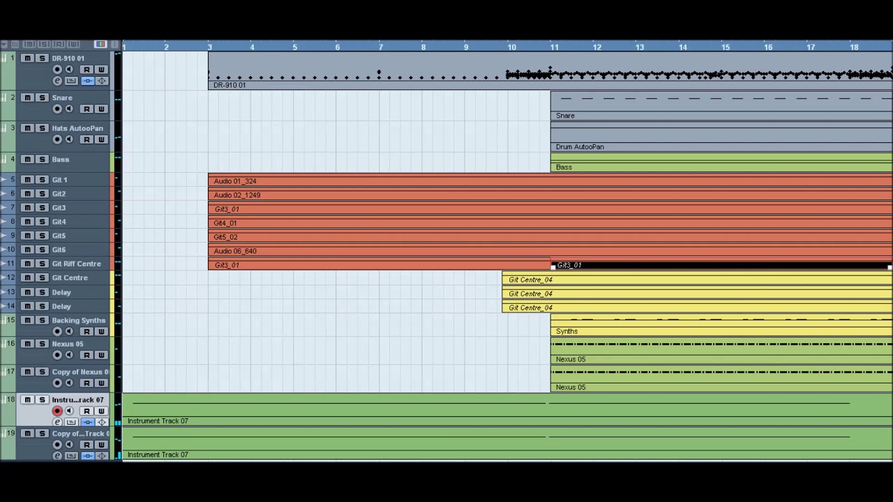Toggle monitor on Hats AutoPan track
893x502 pixels.
tap(69, 139)
